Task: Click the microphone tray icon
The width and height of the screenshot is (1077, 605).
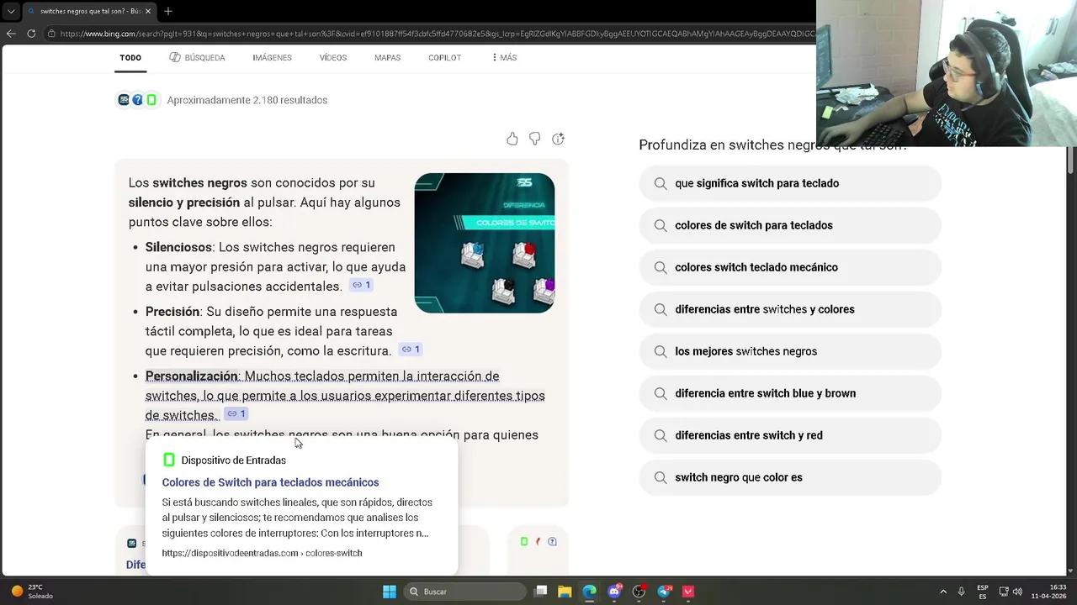Action: tap(962, 592)
